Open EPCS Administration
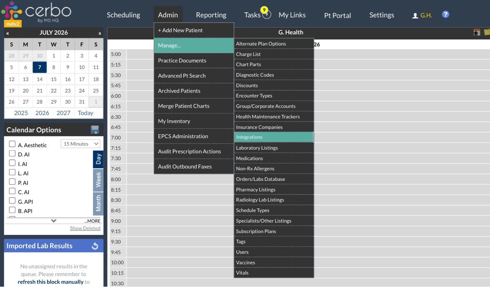 point(194,136)
